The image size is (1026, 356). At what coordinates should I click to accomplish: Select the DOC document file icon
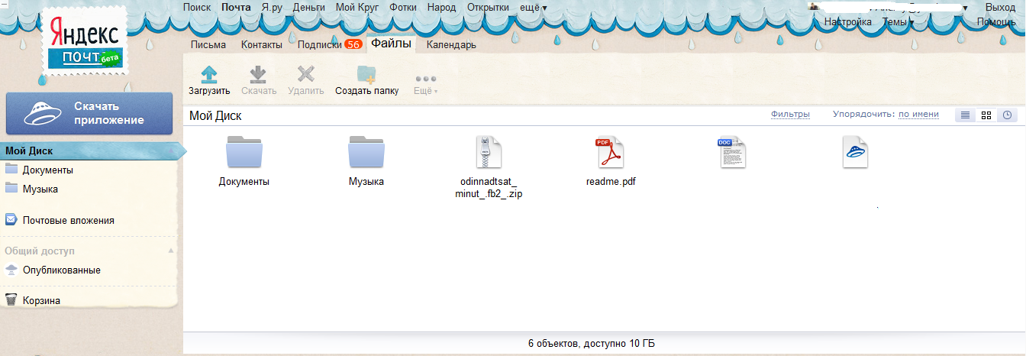tap(732, 151)
